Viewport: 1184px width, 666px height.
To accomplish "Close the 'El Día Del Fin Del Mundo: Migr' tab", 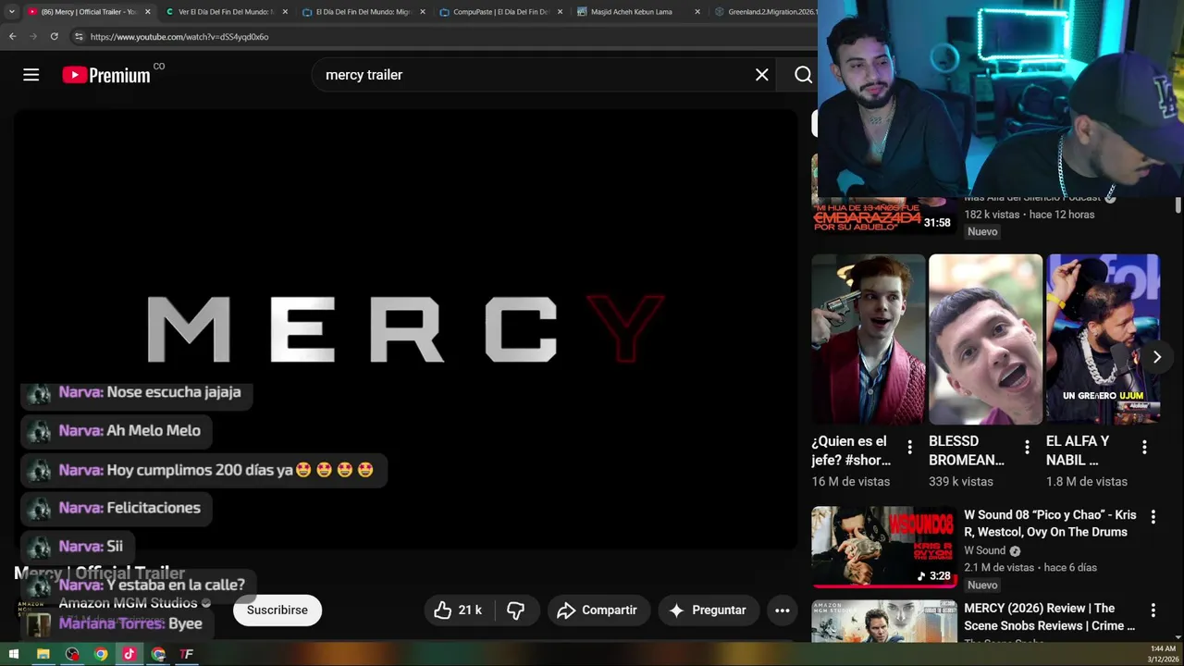I will 423,12.
